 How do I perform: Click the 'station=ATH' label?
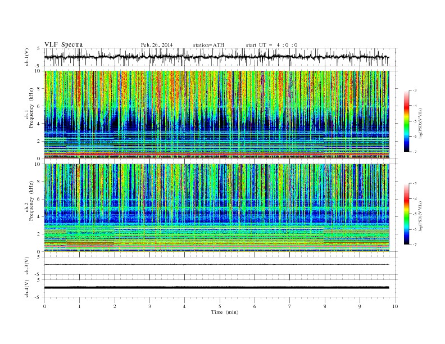click(x=208, y=45)
